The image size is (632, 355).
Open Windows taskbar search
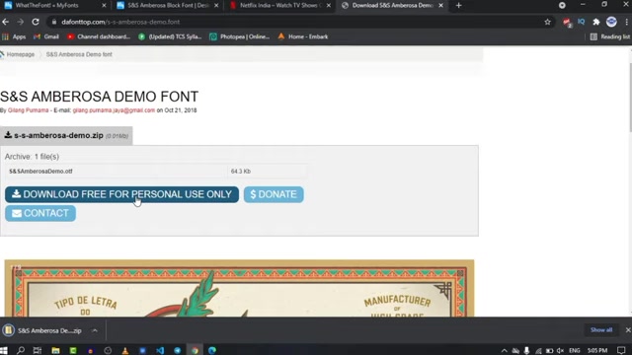click(x=20, y=351)
